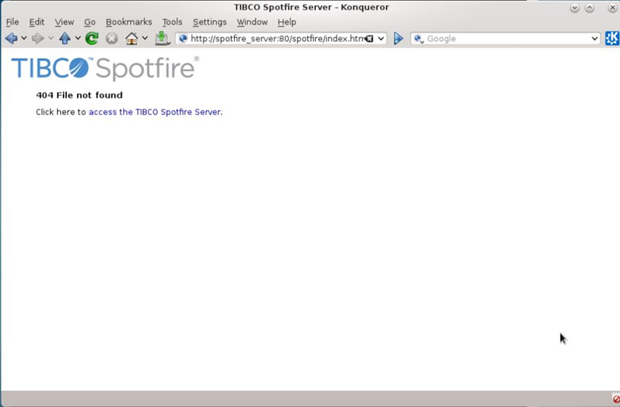
Task: Open the Forward history dropdown arrow
Action: pos(51,38)
